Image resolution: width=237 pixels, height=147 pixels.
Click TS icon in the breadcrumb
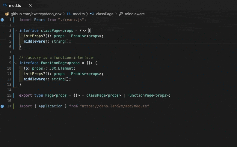tap(69, 14)
